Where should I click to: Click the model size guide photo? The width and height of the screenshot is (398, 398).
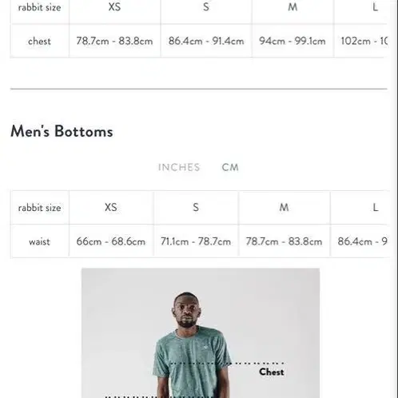pyautogui.click(x=201, y=333)
